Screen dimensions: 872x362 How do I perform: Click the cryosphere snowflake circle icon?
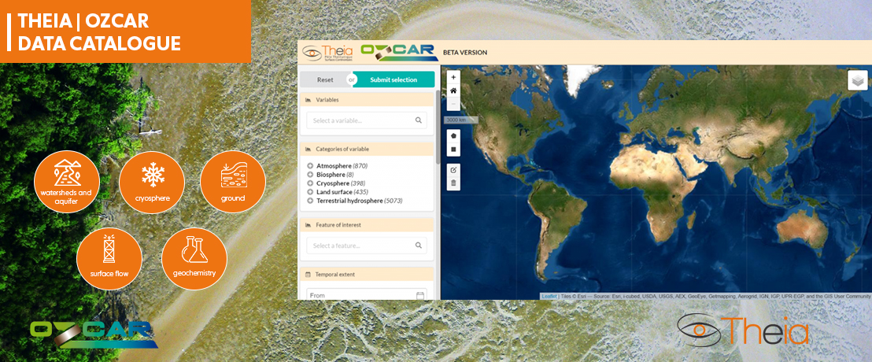pyautogui.click(x=152, y=182)
